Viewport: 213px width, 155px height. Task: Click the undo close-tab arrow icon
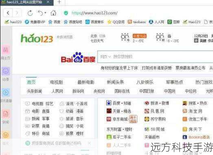(x=40, y=13)
